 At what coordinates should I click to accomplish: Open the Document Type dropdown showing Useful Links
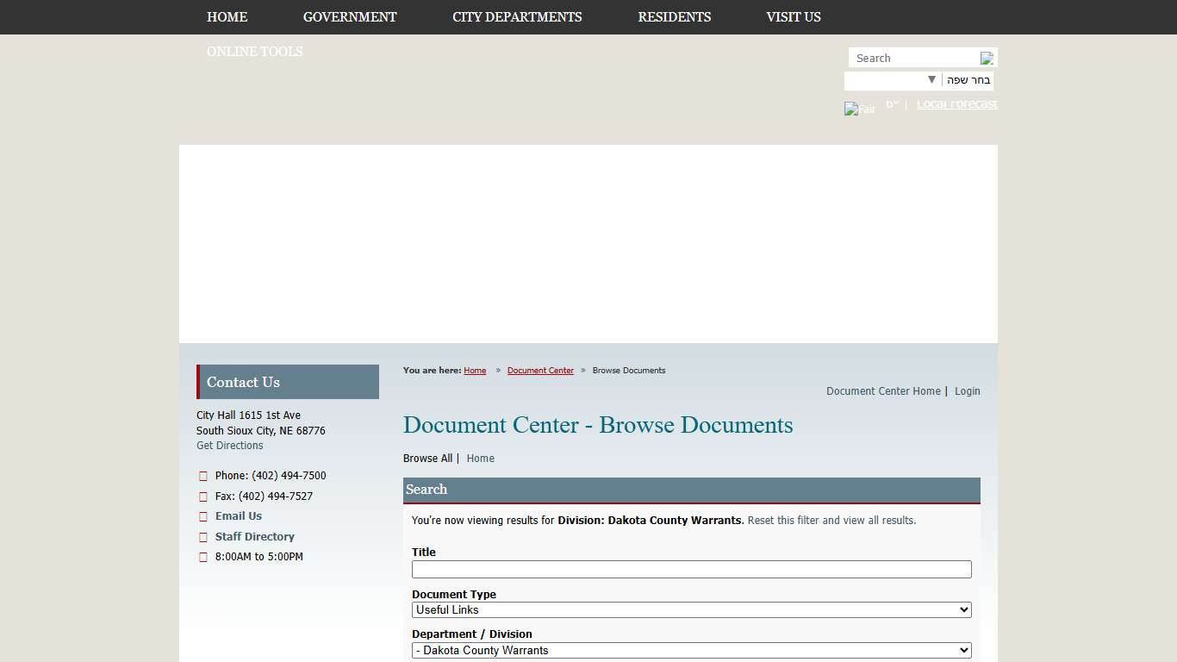(x=690, y=609)
